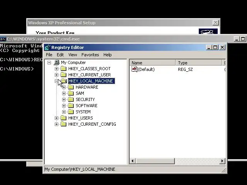Select the SYSTEM key label
This screenshot has height=185, width=247.
[x=83, y=112]
